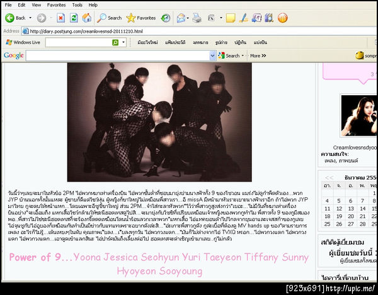This screenshot has height=295, width=378.
Task: Click the yellow smiley icon on Google toolbar
Action: [360, 55]
